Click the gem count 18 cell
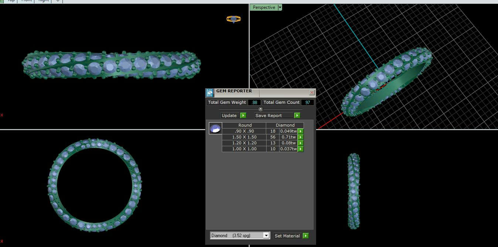Viewport: 498px width, 247px height. point(273,131)
